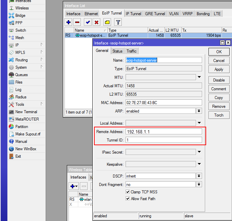Click the MAC Address field
Viewport: 232px width, 221px height.
164,102
